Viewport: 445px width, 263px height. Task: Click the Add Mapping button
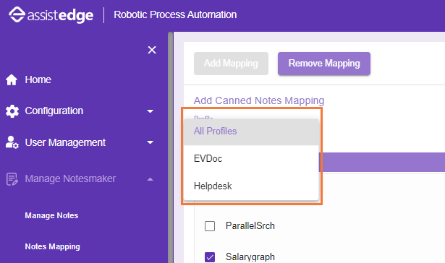(231, 64)
